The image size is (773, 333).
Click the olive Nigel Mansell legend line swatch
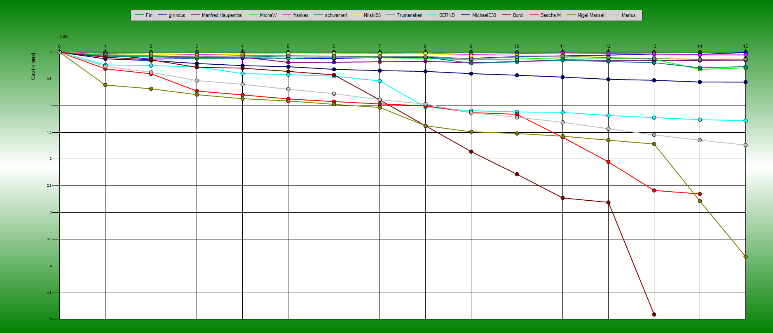click(x=571, y=15)
